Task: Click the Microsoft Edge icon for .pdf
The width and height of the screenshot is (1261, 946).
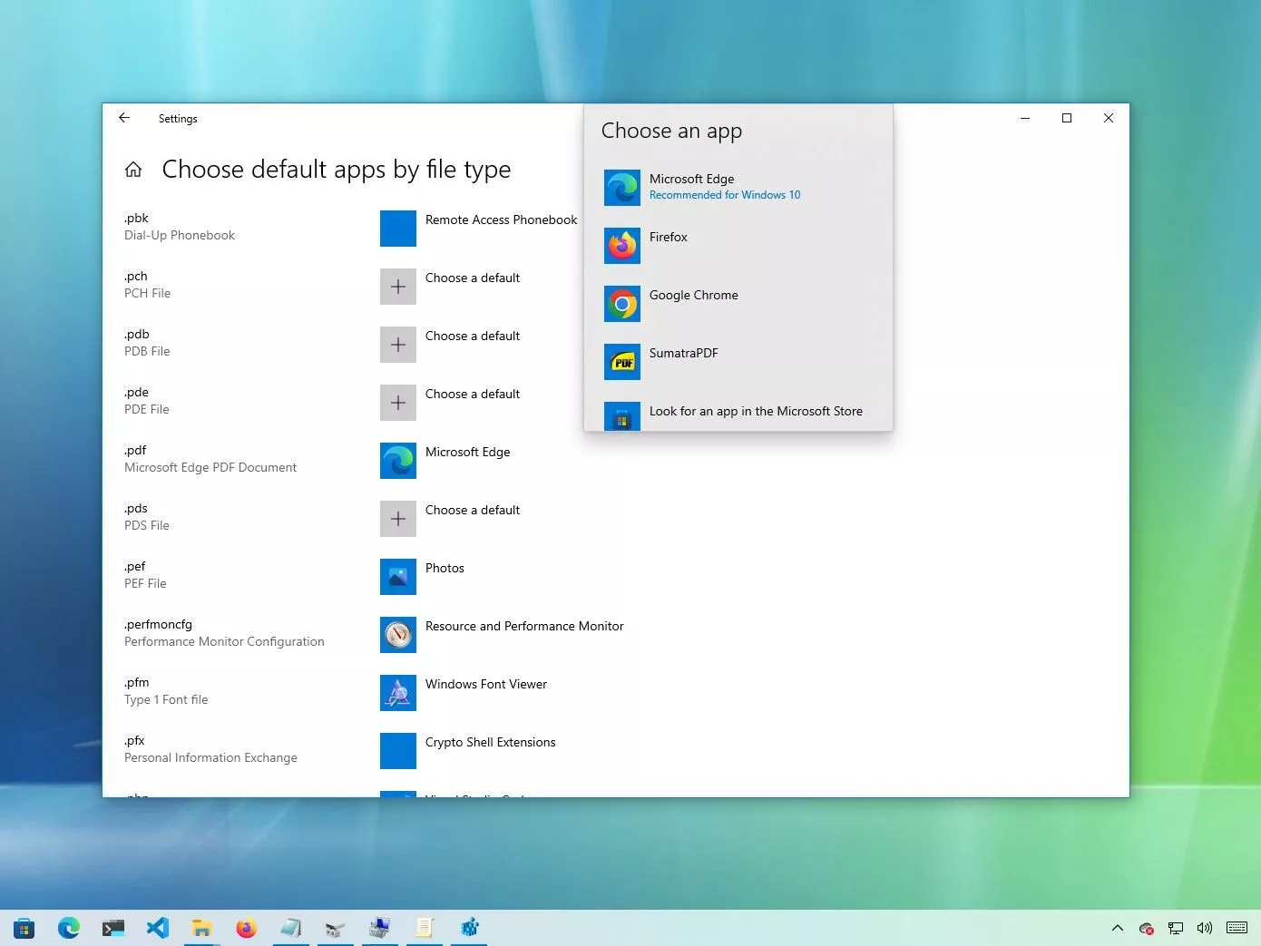Action: (x=397, y=460)
